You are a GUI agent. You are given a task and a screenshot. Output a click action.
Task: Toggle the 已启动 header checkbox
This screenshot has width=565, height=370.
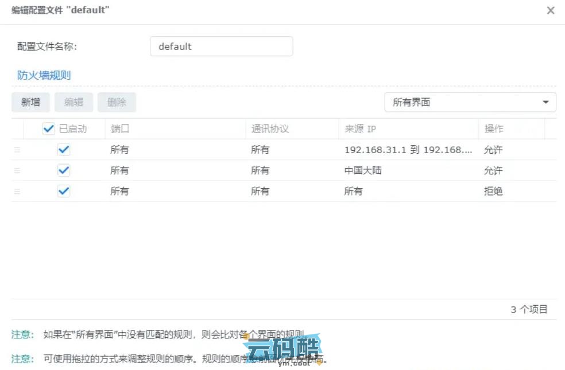coord(49,129)
